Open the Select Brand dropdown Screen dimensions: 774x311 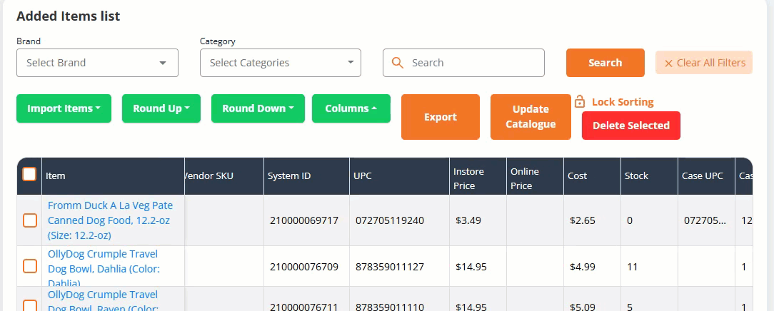pyautogui.click(x=97, y=63)
